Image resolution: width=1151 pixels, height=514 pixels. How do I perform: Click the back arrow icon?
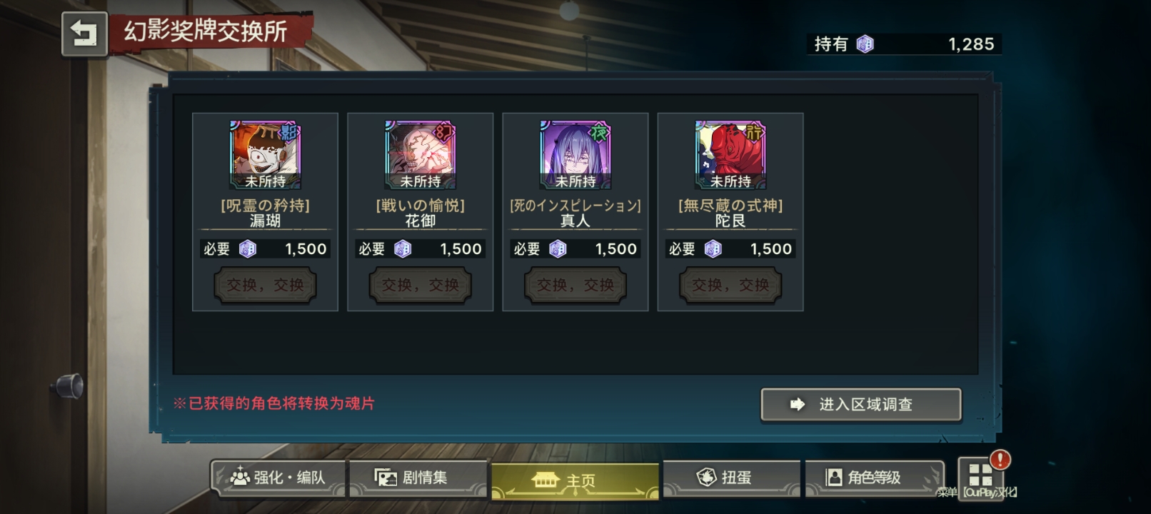coord(84,34)
